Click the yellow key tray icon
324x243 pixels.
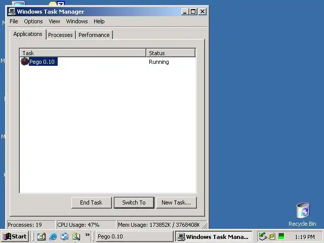coord(272,236)
